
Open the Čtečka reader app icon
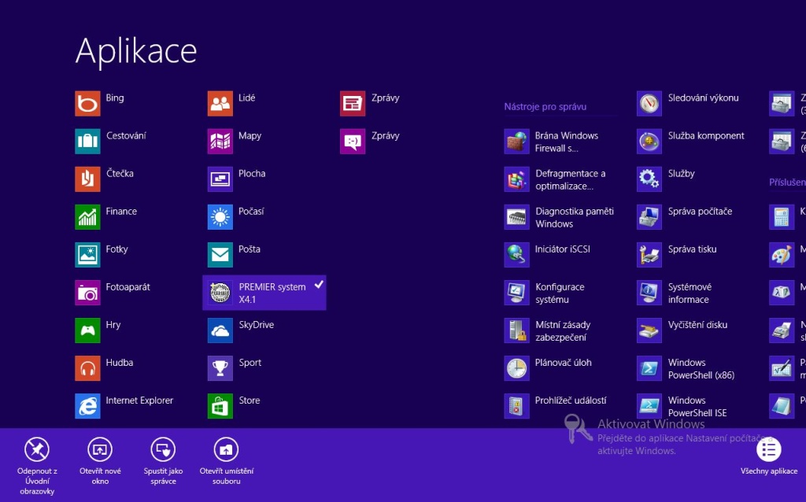(x=87, y=179)
